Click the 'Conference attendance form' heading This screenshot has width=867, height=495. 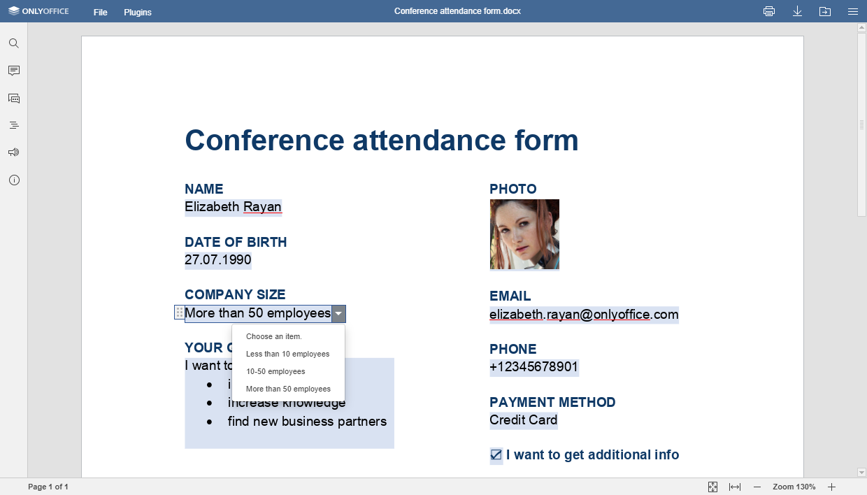click(x=382, y=141)
